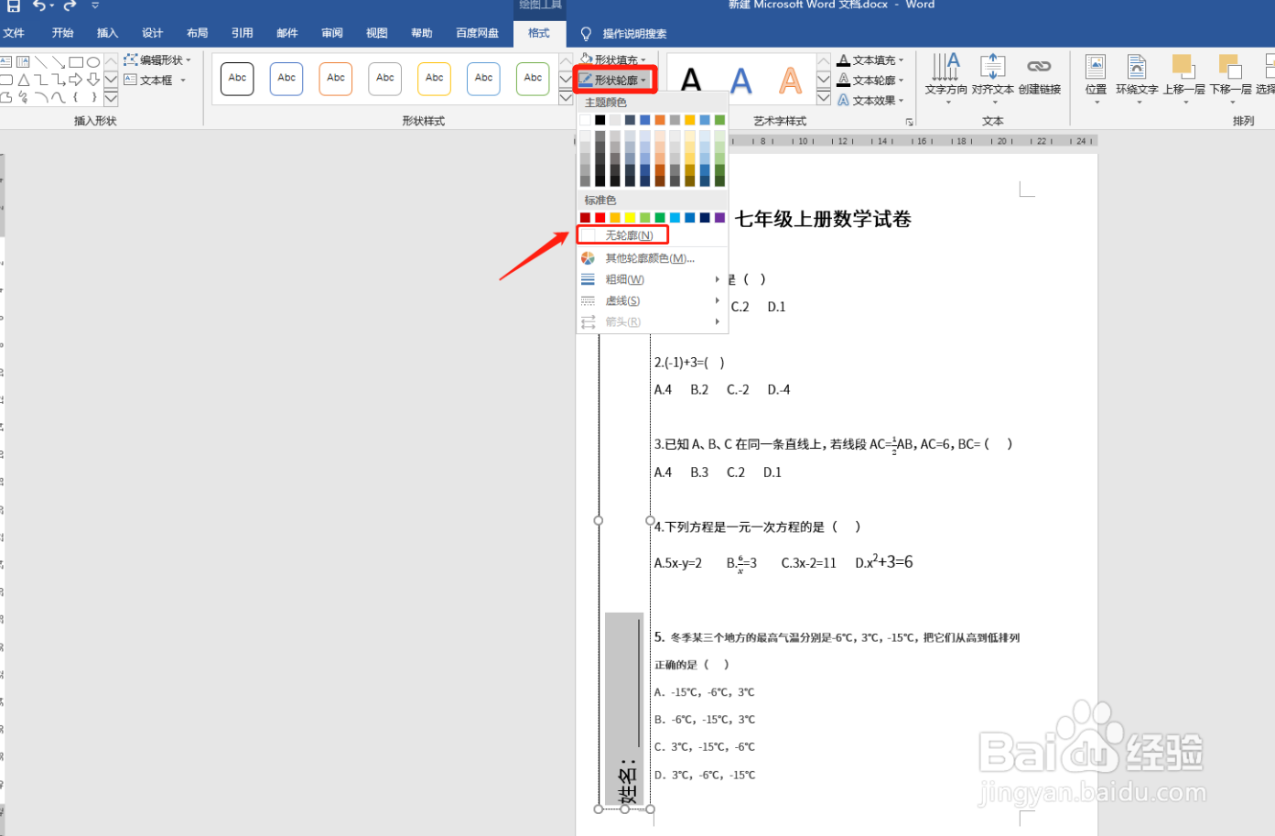Click the Save icon in the title bar
1275x836 pixels.
click(13, 5)
